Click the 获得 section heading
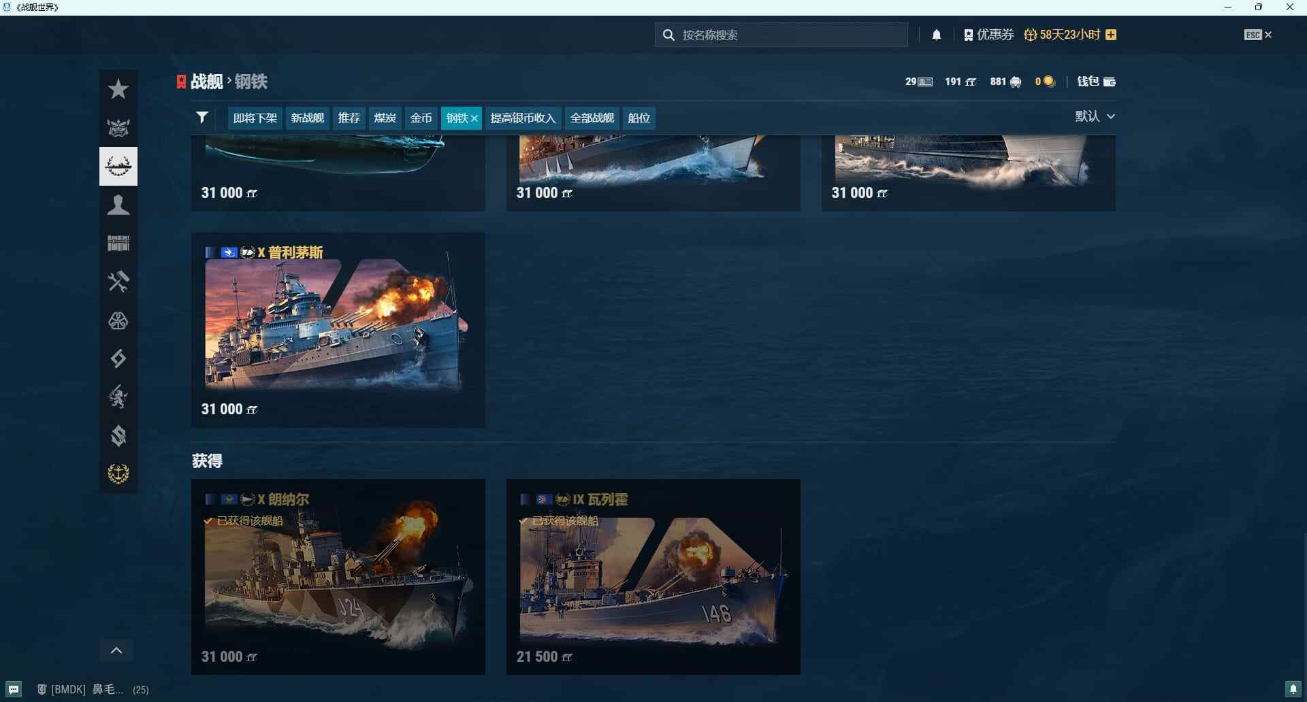The width and height of the screenshot is (1307, 702). (x=207, y=461)
